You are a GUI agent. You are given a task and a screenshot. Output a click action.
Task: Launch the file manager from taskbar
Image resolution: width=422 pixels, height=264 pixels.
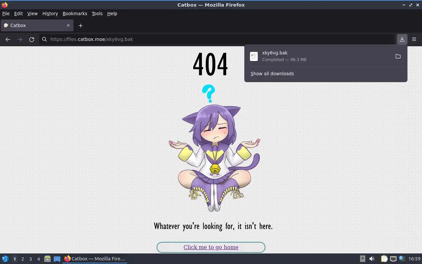47,259
